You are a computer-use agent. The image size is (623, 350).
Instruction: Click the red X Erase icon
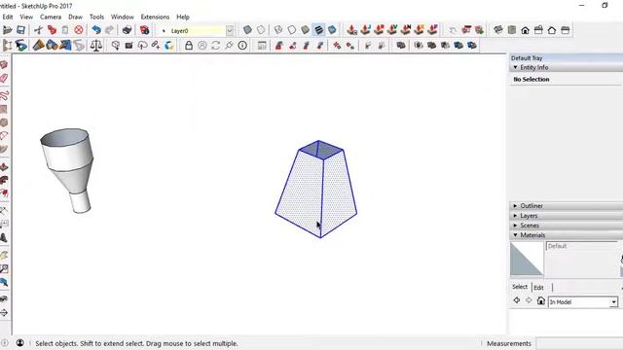[79, 30]
